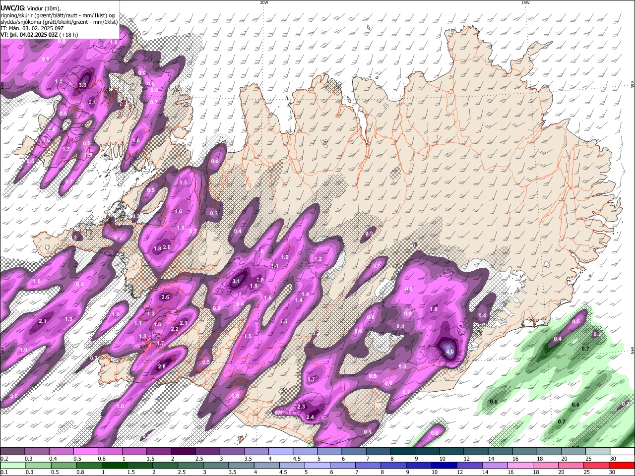Screen dimensions: 635x476
Task: Click the 0.2 label under purple row
Action: pos(3,459)
